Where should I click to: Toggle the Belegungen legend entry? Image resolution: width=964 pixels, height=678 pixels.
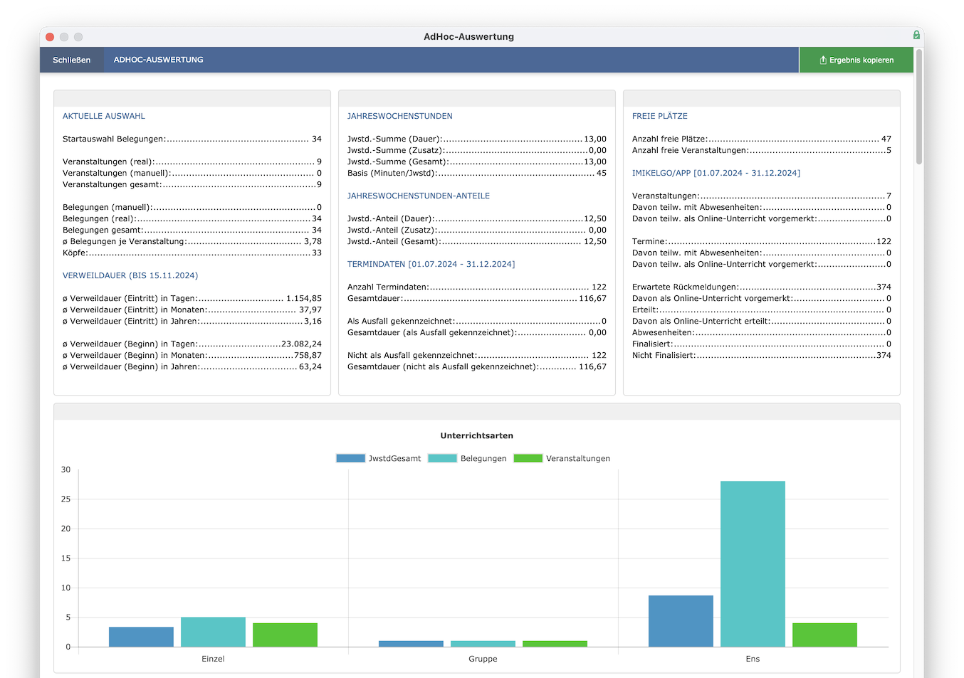[x=468, y=458]
